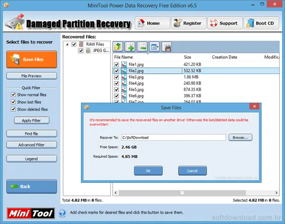
Task: Open the view mode dropdown icon
Action: coord(154,47)
